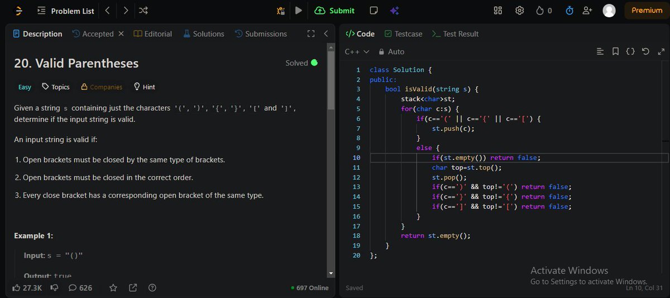
Task: Open the Submissions tab
Action: click(261, 34)
